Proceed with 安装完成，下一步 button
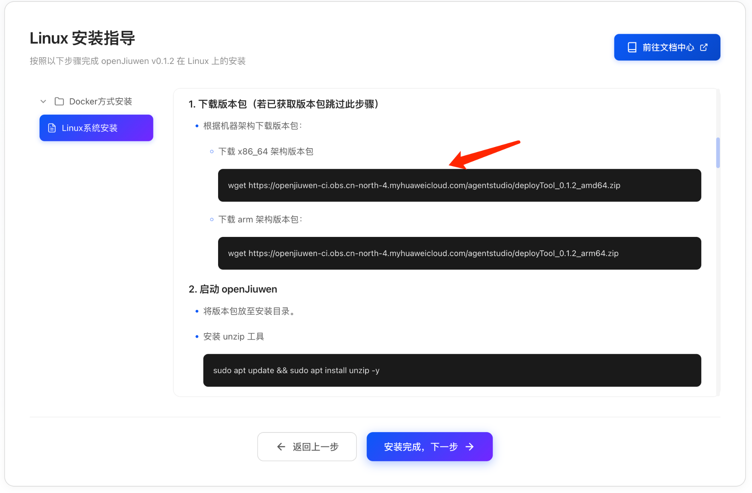Screen dimensions: 752x493 (429, 447)
